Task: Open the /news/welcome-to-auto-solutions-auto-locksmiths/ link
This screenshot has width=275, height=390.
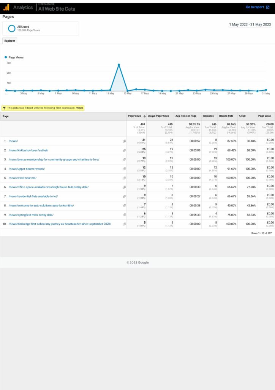Action: [x=41, y=206]
